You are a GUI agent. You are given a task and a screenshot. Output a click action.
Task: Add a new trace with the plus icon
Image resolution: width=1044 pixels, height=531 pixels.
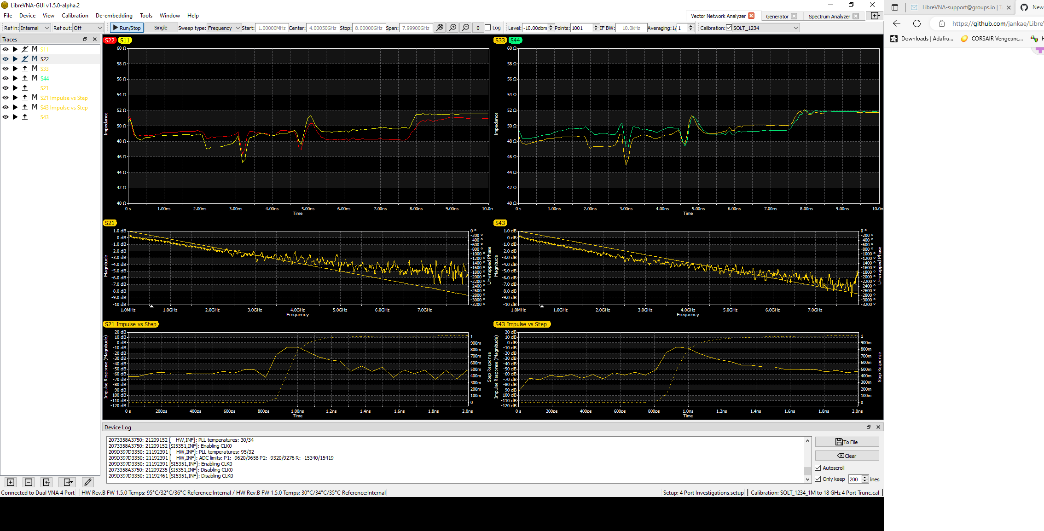point(10,482)
